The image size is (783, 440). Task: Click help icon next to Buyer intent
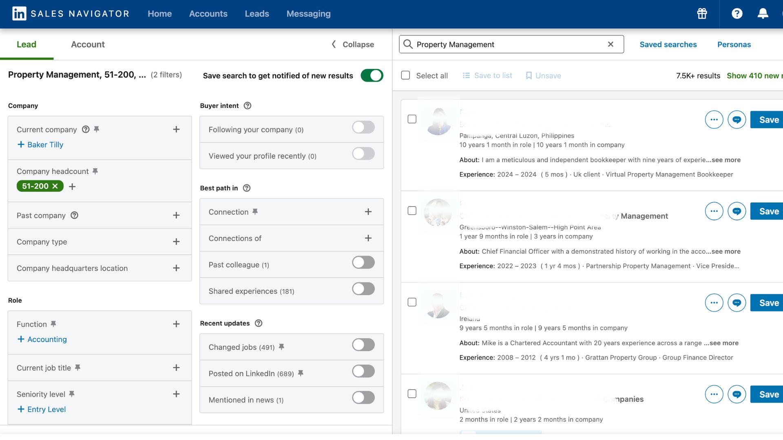[248, 106]
